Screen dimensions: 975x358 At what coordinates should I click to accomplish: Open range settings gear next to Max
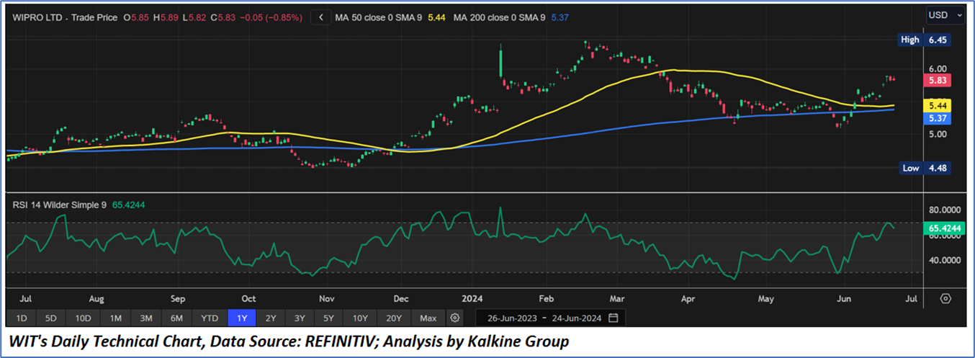tap(454, 318)
